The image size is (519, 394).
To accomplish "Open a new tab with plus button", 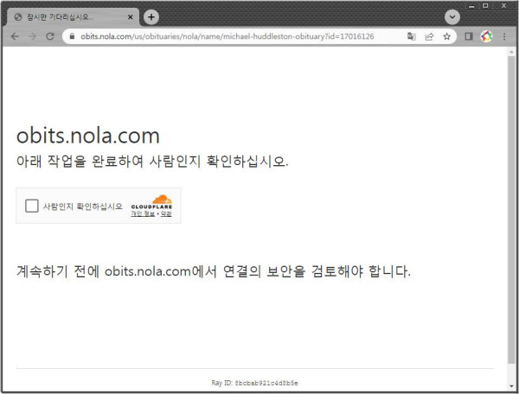I will tap(151, 16).
